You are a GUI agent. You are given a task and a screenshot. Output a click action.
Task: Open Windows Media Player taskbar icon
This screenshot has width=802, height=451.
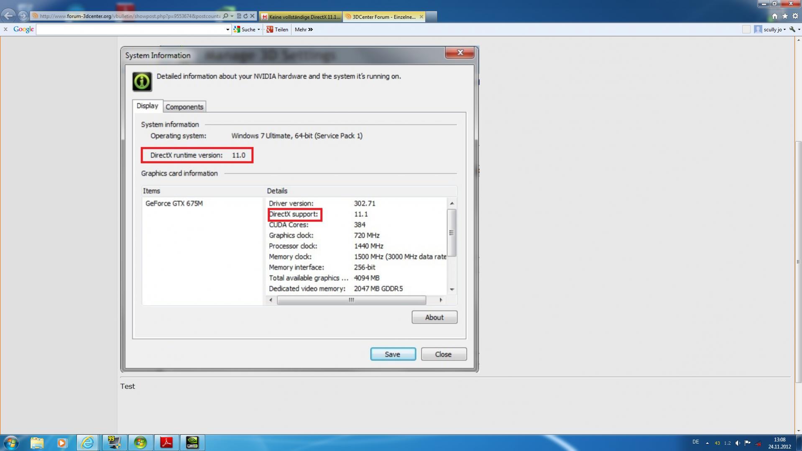(x=62, y=443)
